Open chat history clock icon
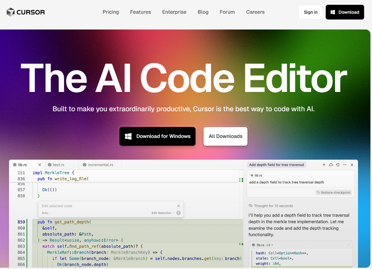The width and height of the screenshot is (372, 269). pyautogui.click(x=338, y=165)
